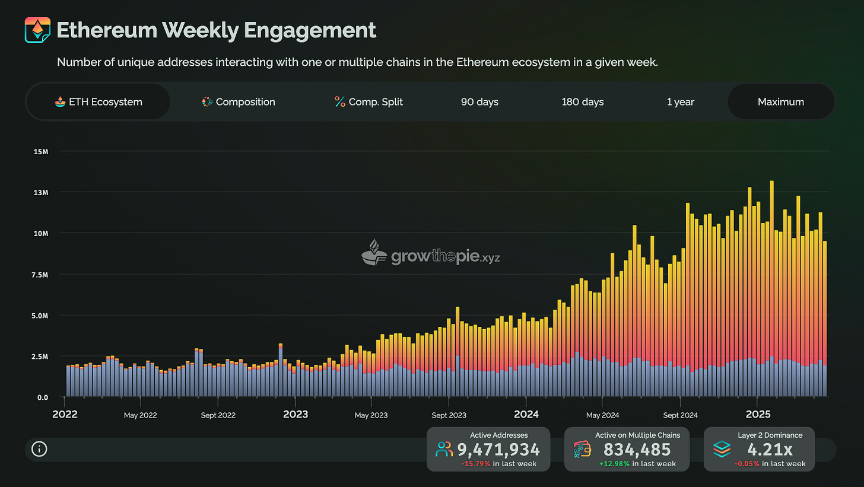Set time range to 90 days
This screenshot has width=864, height=487.
479,101
